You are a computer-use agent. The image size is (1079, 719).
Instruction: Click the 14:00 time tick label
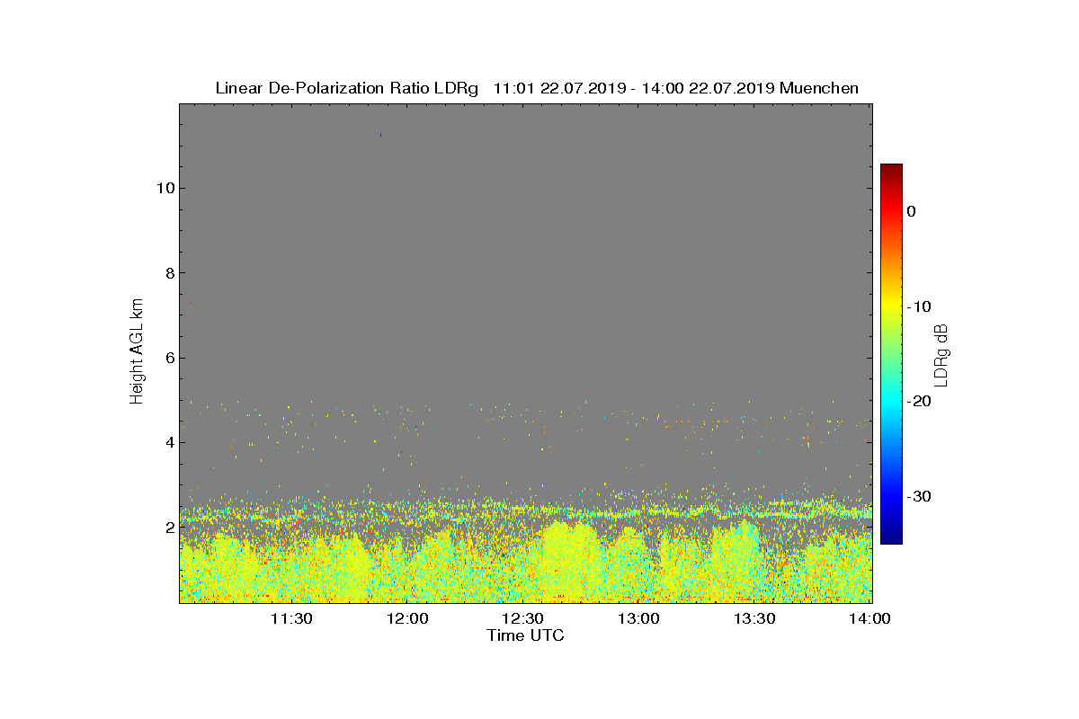[x=870, y=618]
